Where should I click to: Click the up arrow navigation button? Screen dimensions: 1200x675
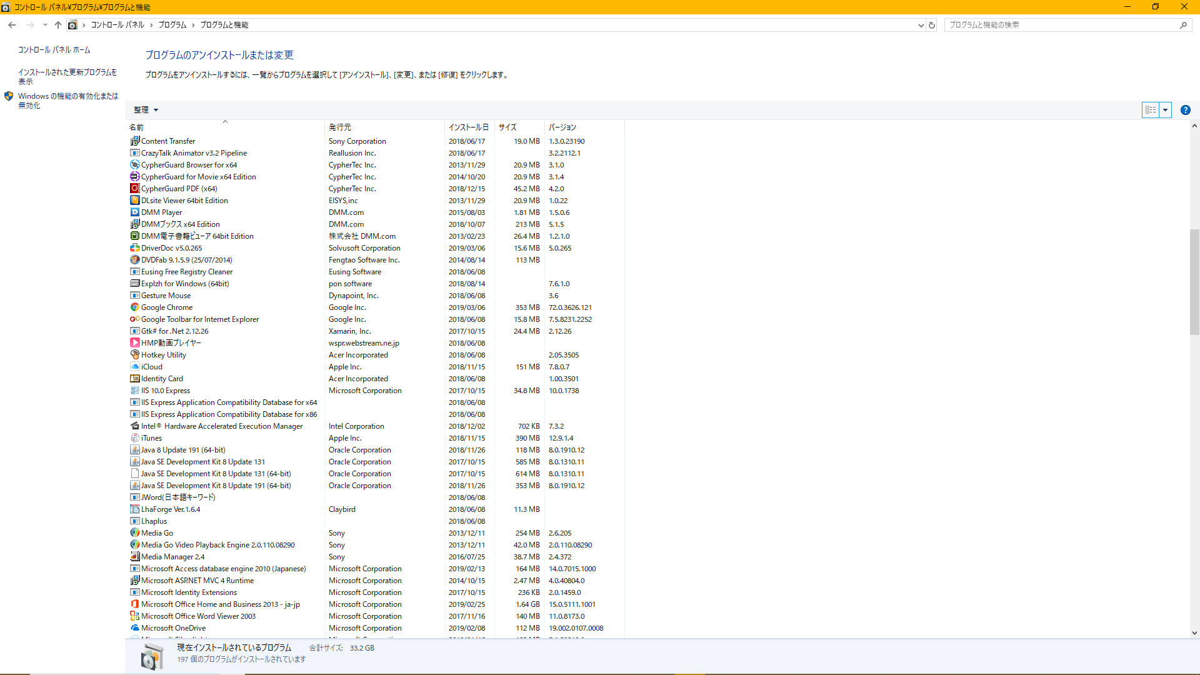(x=58, y=25)
